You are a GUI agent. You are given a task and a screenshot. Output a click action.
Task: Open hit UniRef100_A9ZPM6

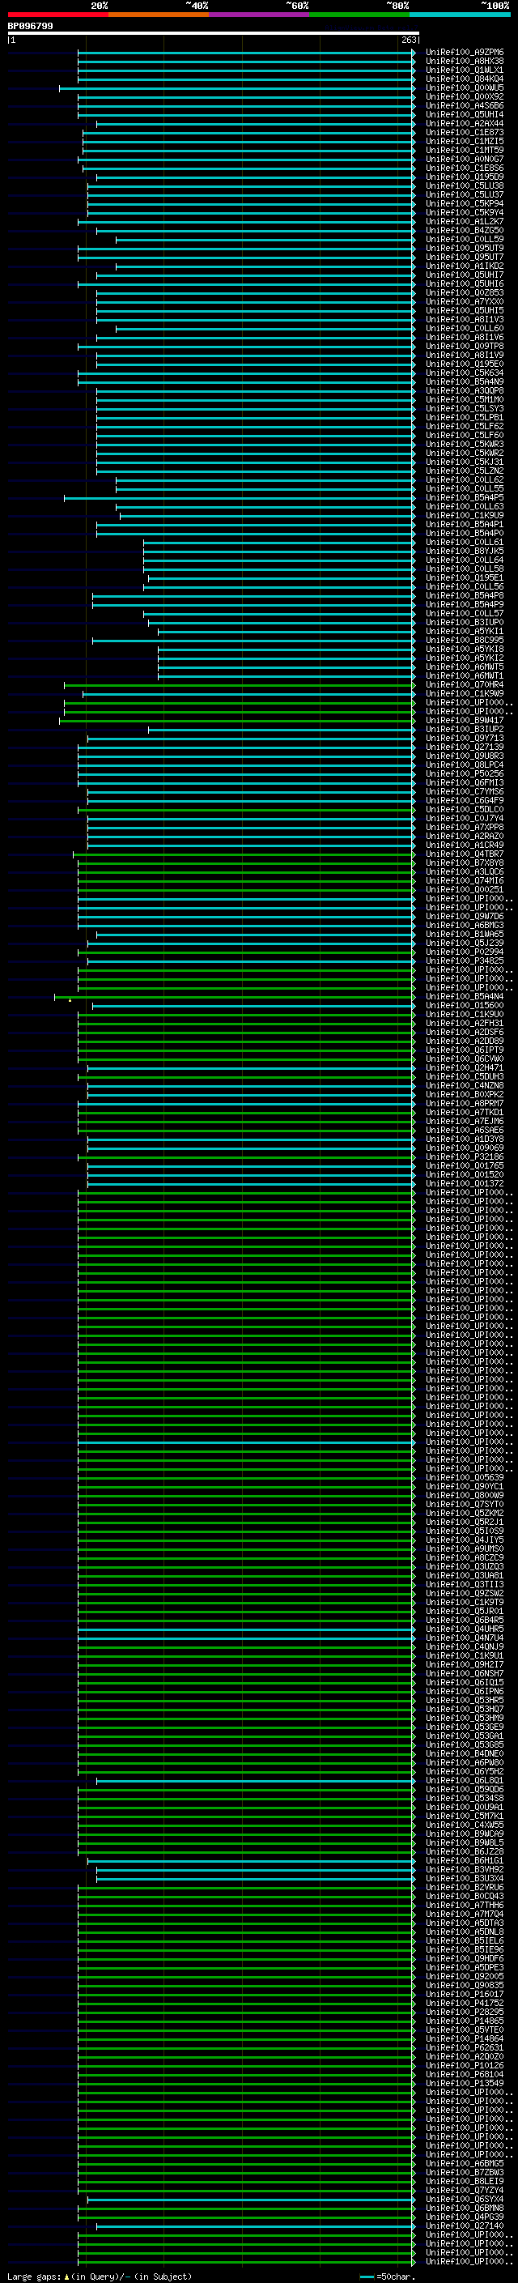pyautogui.click(x=464, y=53)
